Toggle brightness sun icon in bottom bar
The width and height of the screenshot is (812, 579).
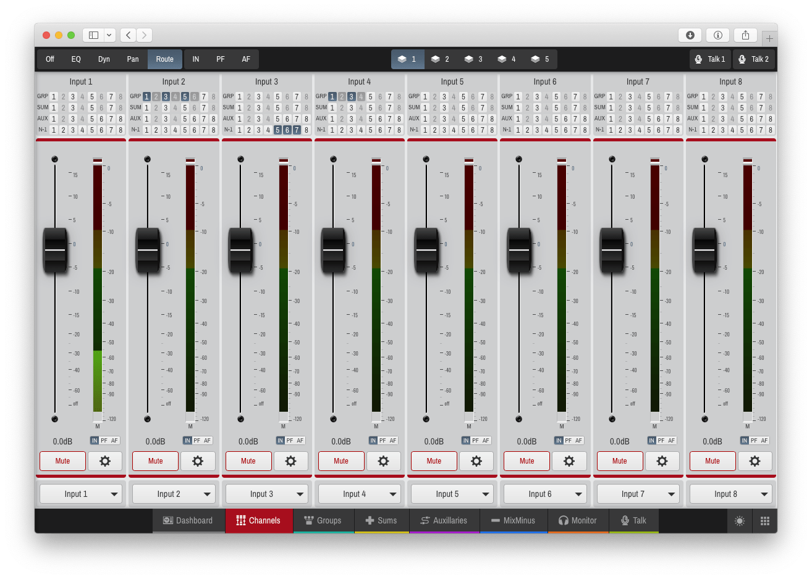[740, 521]
